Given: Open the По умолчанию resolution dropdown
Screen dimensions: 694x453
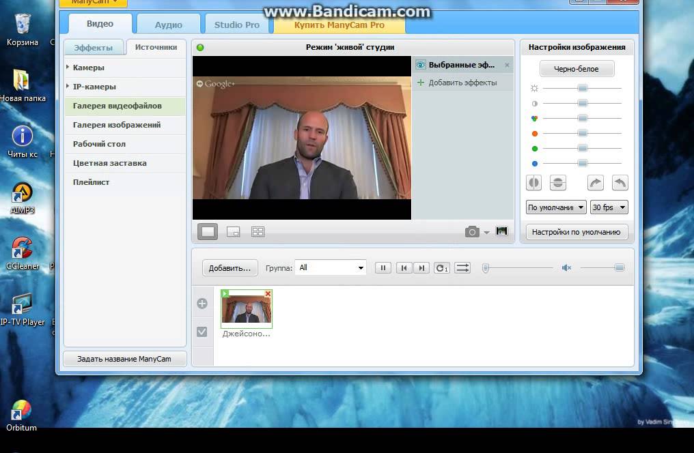Looking at the screenshot, I should [x=556, y=207].
